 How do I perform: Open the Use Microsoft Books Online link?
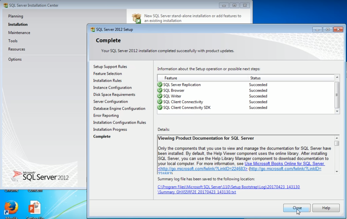(x=284, y=163)
